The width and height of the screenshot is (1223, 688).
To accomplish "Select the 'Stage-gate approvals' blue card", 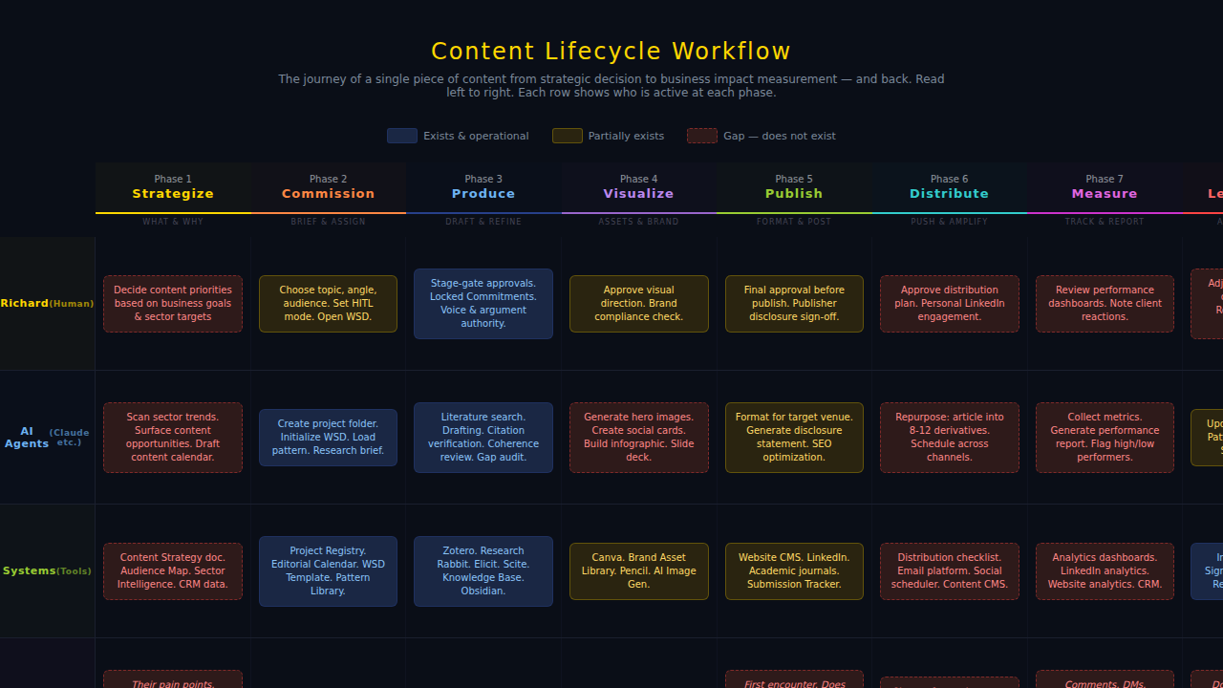I will 483,303.
